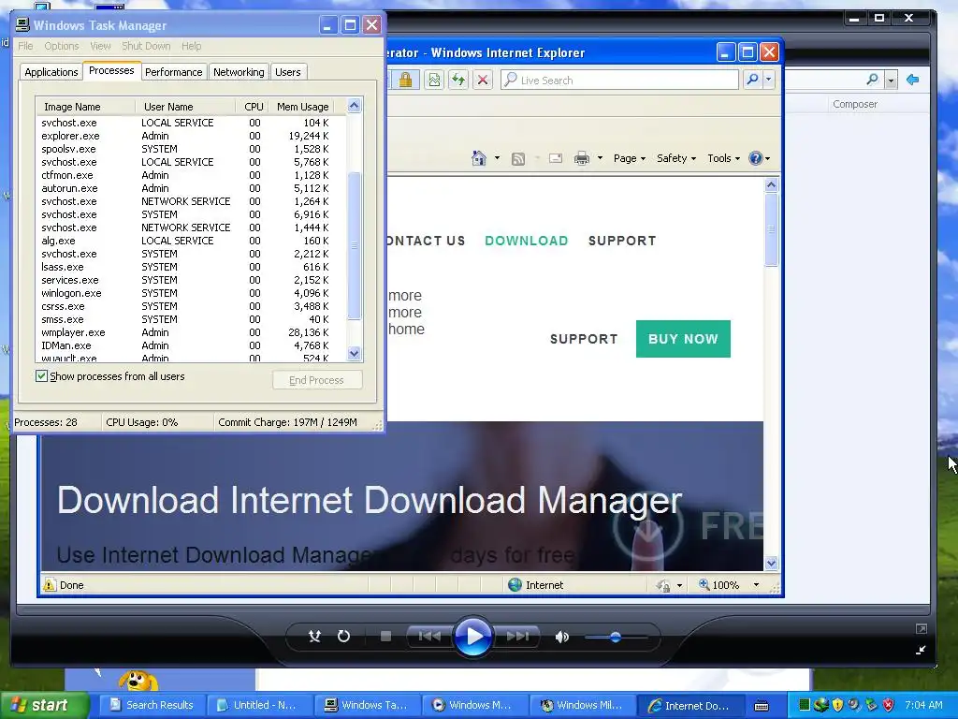
Task: Open Media Player search options dropdown
Action: tap(891, 81)
